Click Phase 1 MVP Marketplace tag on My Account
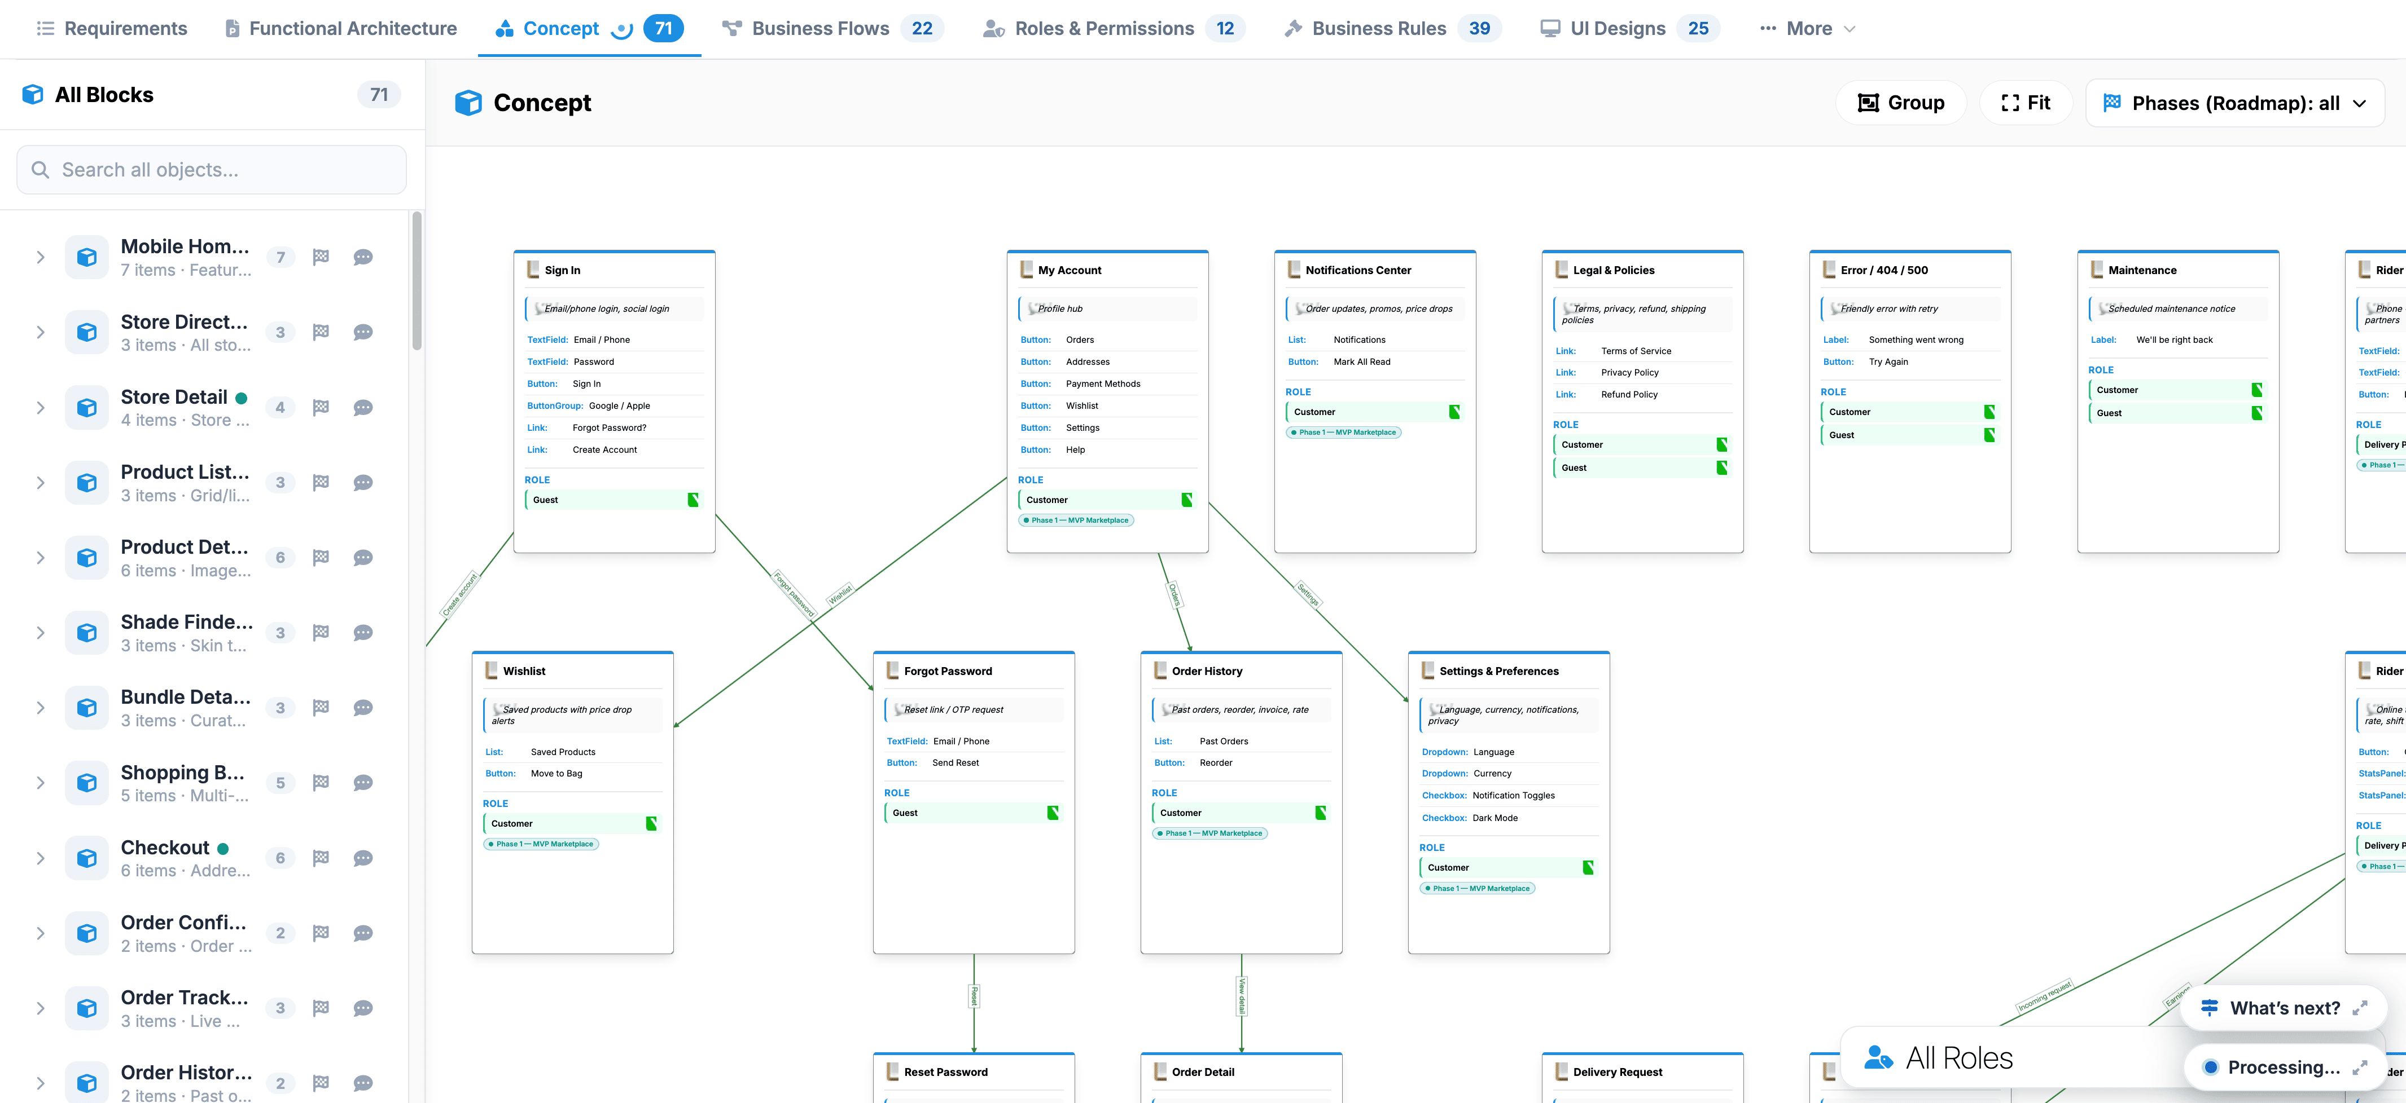This screenshot has width=2406, height=1103. tap(1076, 520)
